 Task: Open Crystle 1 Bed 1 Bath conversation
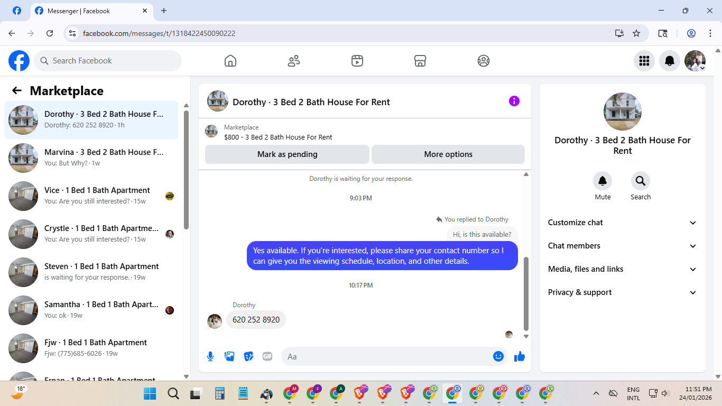(x=91, y=234)
